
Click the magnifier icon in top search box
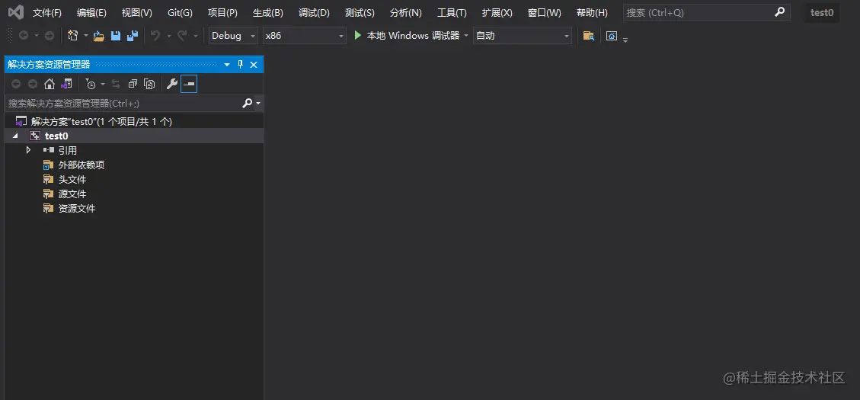779,12
